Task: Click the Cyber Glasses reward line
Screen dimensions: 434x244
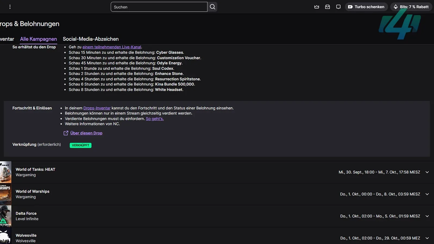Action: 126,52
